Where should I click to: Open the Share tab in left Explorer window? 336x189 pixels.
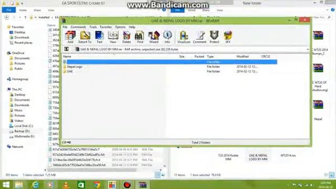37,10
